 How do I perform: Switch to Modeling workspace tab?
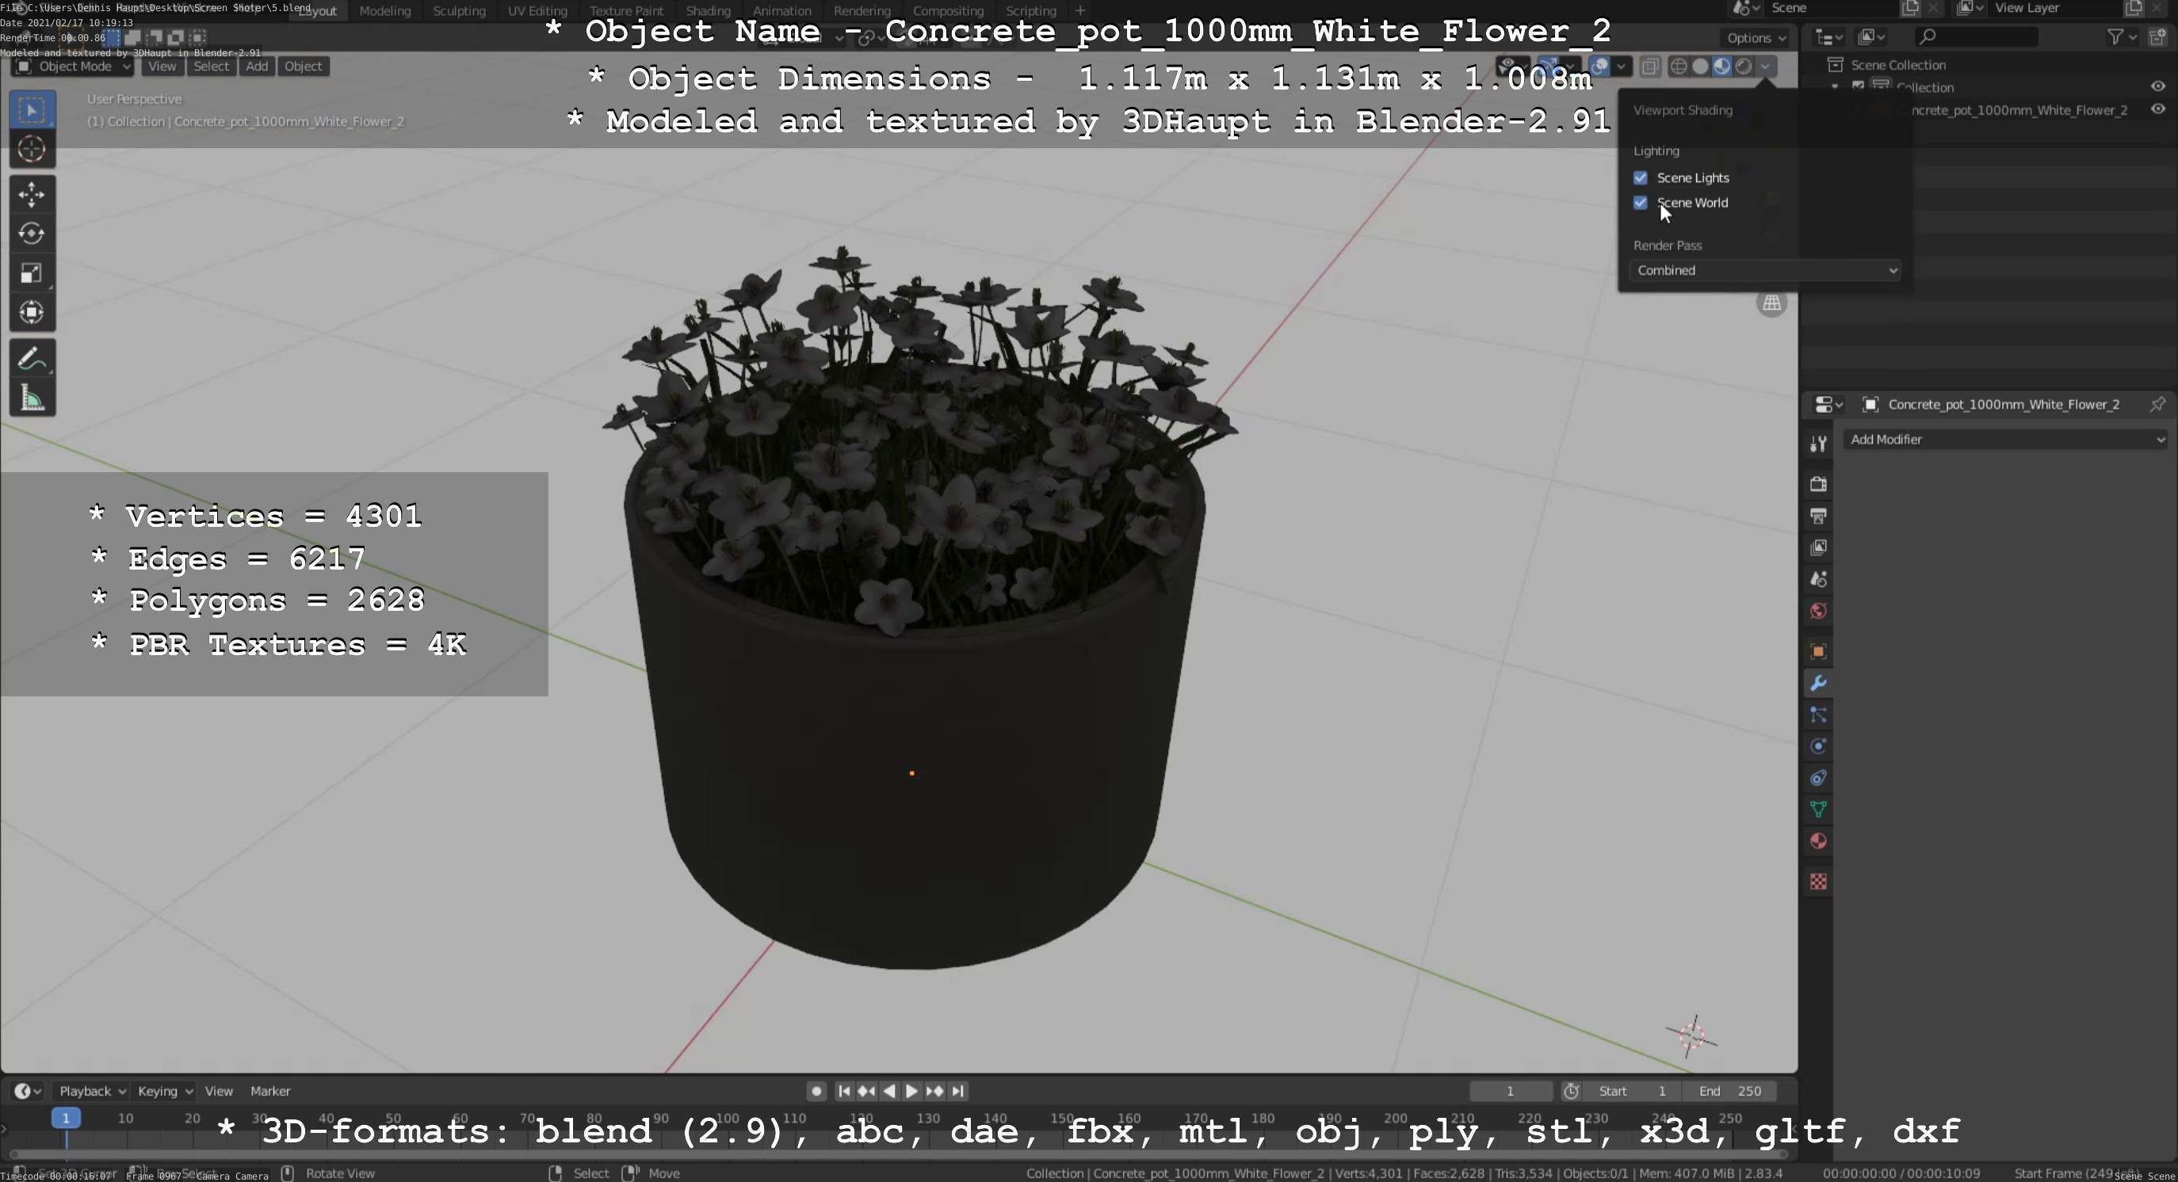pyautogui.click(x=384, y=11)
